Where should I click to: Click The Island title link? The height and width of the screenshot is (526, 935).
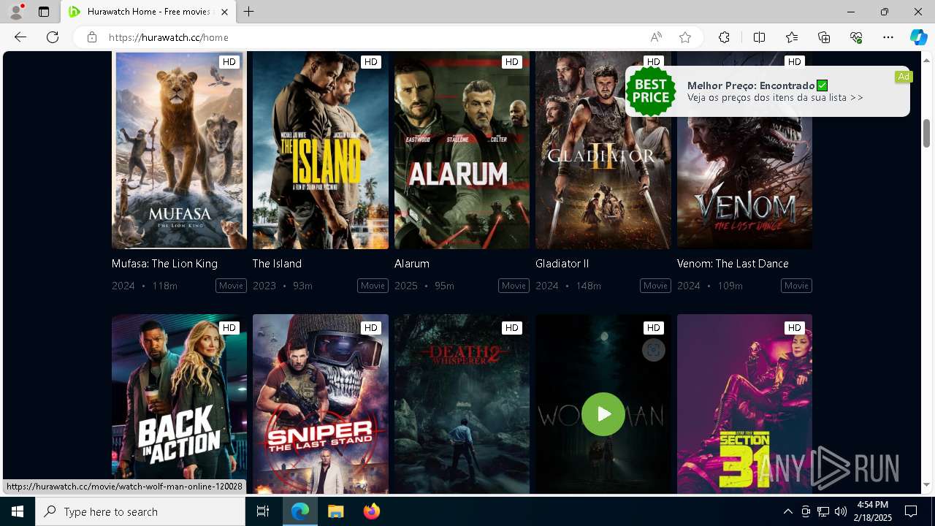click(x=277, y=263)
